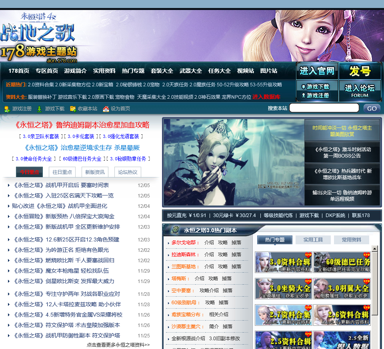The image size is (384, 349).
Task: Open the 战地之歌 178 site logo
Action: [38, 38]
